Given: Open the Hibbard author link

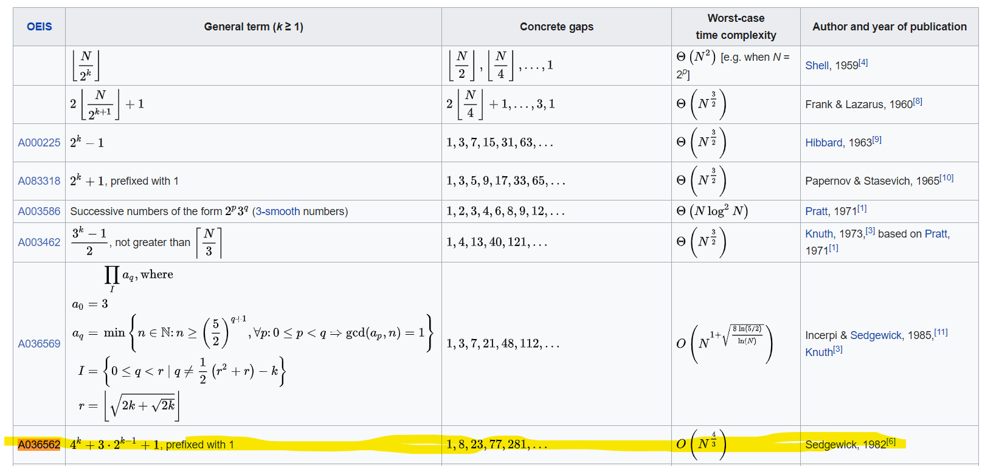Looking at the screenshot, I should [824, 143].
